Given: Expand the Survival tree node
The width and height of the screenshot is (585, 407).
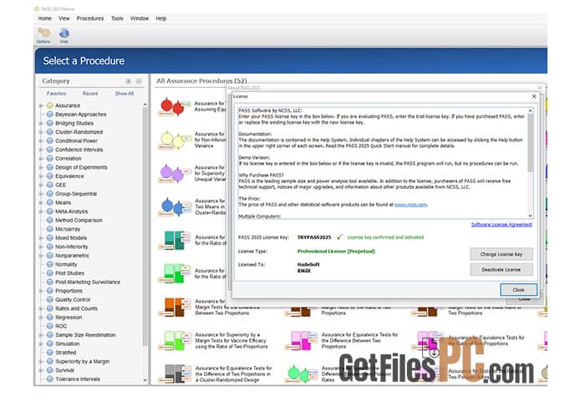Looking at the screenshot, I should 41,370.
